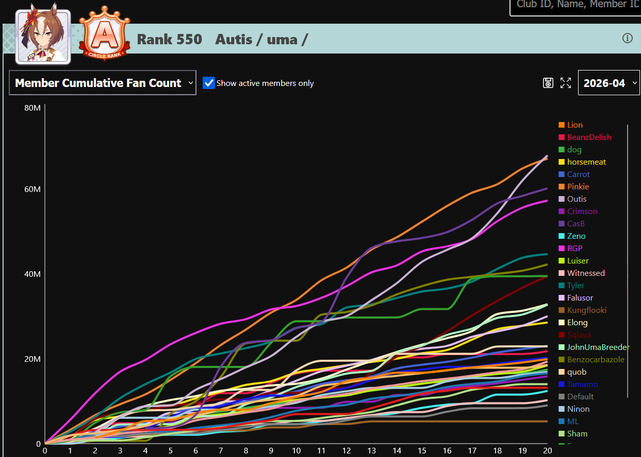Image resolution: width=641 pixels, height=457 pixels.
Task: Toggle CasB series in legend
Action: pyautogui.click(x=572, y=223)
